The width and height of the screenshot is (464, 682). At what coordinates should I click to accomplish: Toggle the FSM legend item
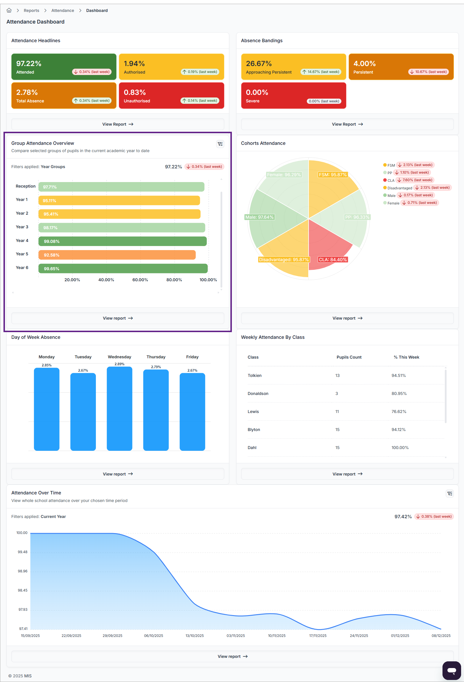point(389,165)
